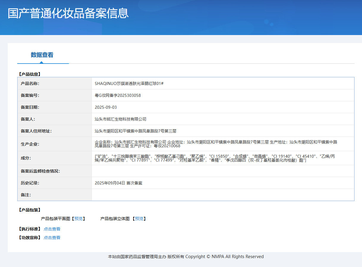The image size is (362, 267).
Task: Select 2025年09月04日 首次备案 history entry
Action: [x=119, y=183]
